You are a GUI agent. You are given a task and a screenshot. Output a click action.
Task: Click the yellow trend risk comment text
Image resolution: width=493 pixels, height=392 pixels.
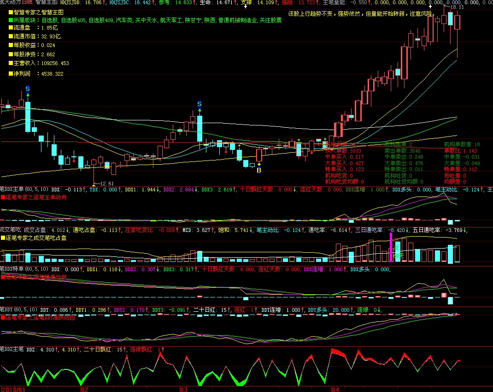(x=362, y=14)
